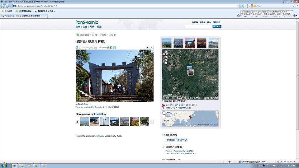Select the Panoramio browser tab

pyautogui.click(x=24, y=16)
